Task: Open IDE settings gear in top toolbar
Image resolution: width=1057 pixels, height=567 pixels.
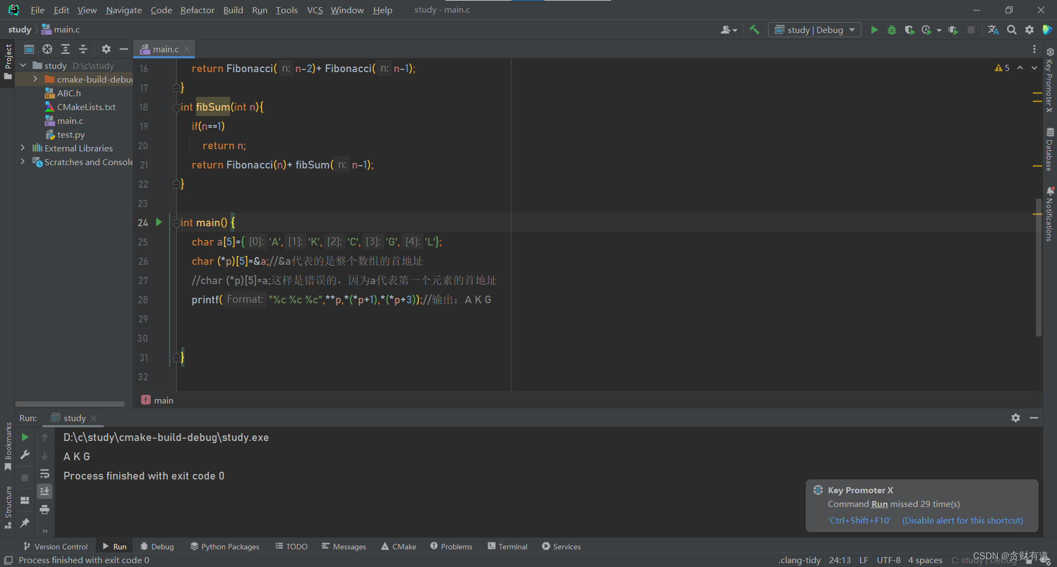Action: coord(1029,30)
